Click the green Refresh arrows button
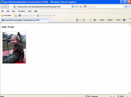The width and height of the screenshot is (131, 97). 76,7
